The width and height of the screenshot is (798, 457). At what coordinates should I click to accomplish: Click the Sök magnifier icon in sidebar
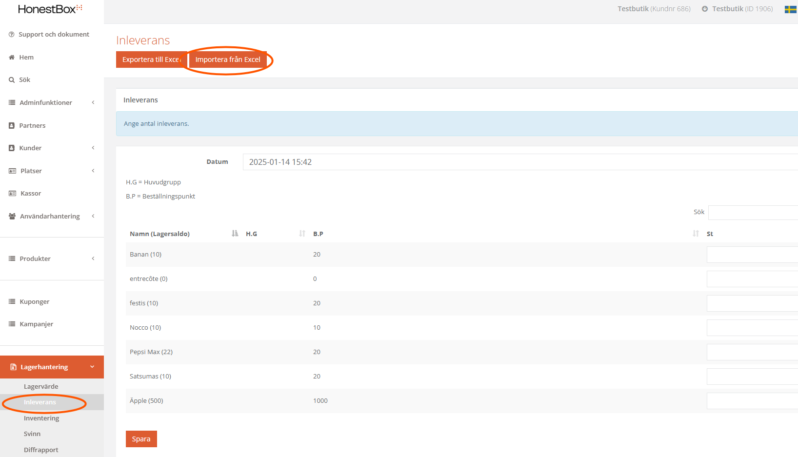tap(12, 80)
